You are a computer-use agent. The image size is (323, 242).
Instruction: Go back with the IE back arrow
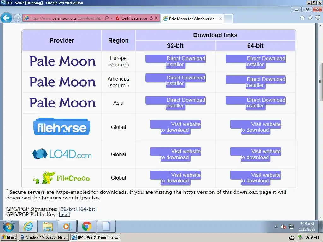(6, 18)
